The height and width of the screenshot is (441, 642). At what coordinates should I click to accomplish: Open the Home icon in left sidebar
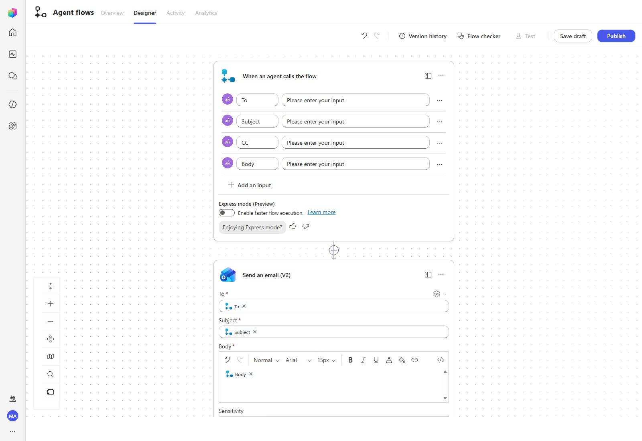click(12, 32)
